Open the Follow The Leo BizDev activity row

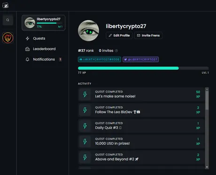(x=142, y=110)
